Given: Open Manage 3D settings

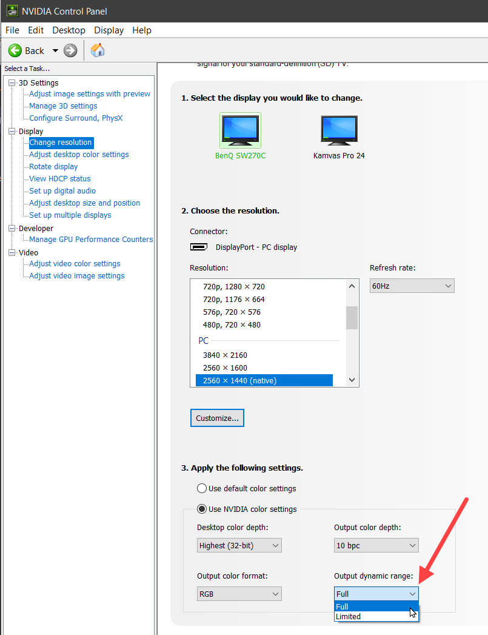Looking at the screenshot, I should pos(63,106).
